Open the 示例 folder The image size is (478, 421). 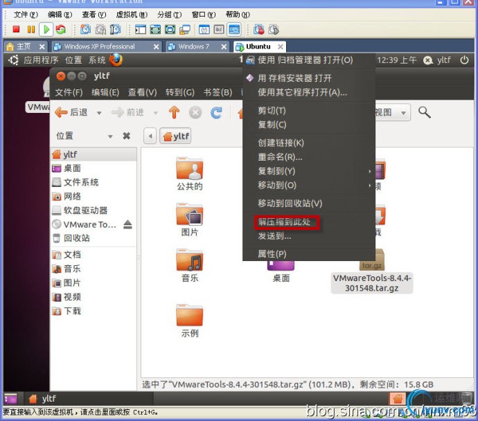[189, 321]
